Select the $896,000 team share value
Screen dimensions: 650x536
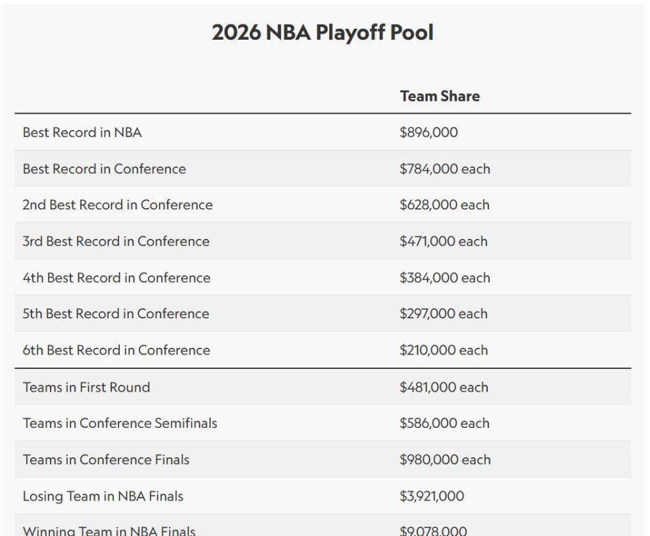[428, 132]
